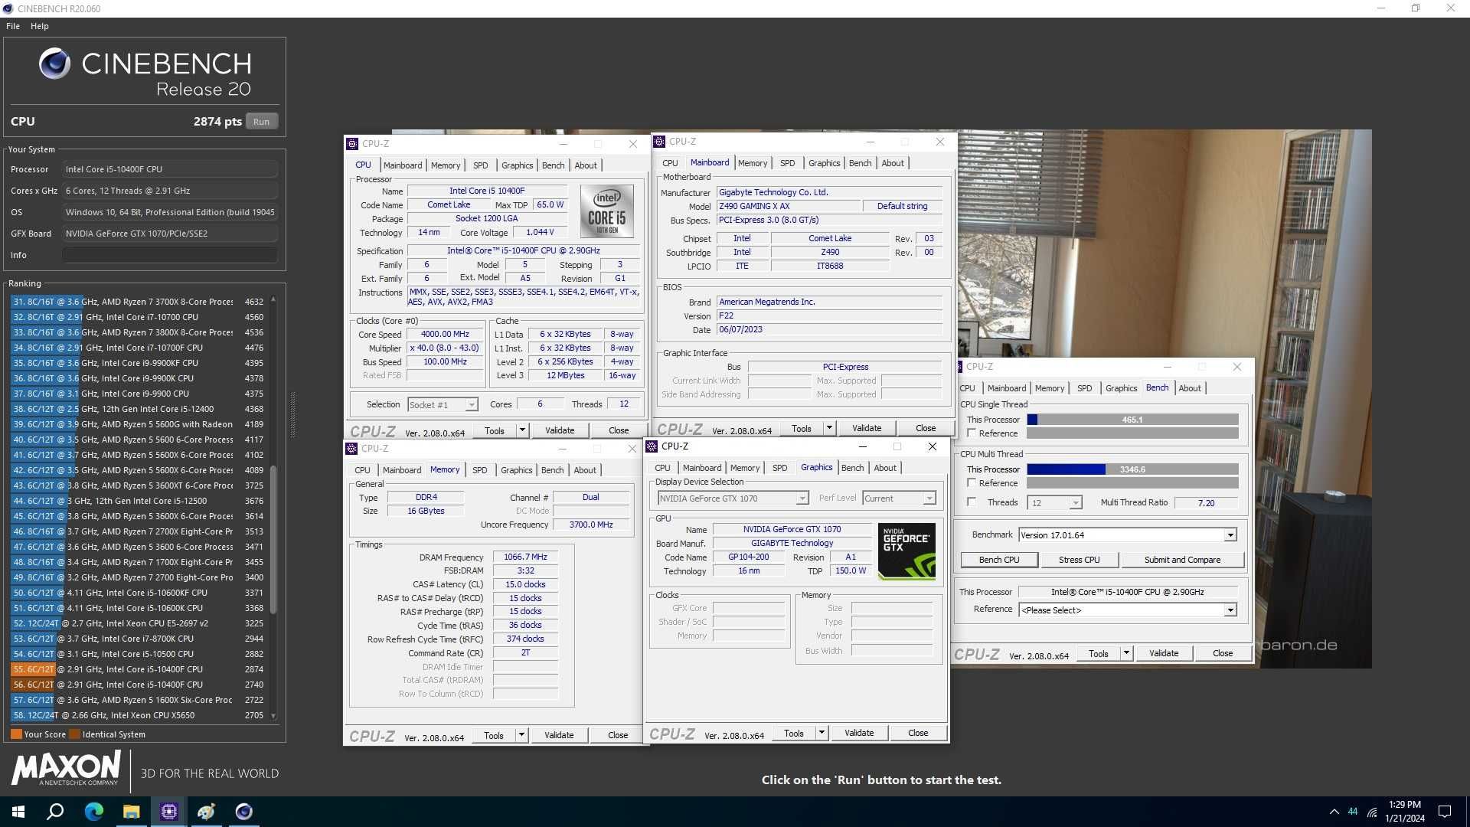Expand the Tools arrow in the Memory window
Viewport: 1470px width, 827px height.
[521, 735]
